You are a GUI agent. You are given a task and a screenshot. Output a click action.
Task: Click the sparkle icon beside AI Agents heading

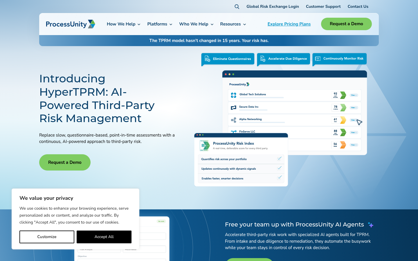(371, 225)
